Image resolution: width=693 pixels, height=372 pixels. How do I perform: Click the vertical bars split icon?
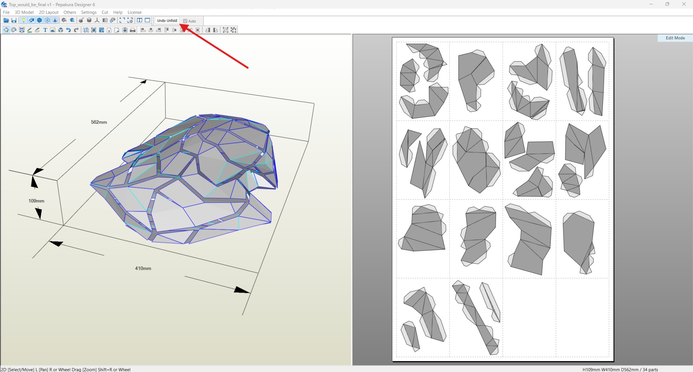105,21
